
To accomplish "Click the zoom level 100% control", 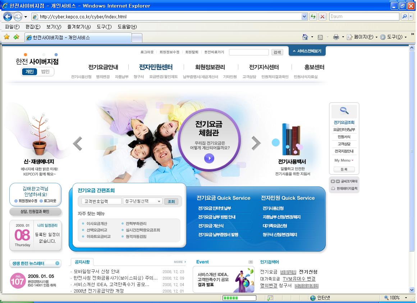I will point(395,298).
